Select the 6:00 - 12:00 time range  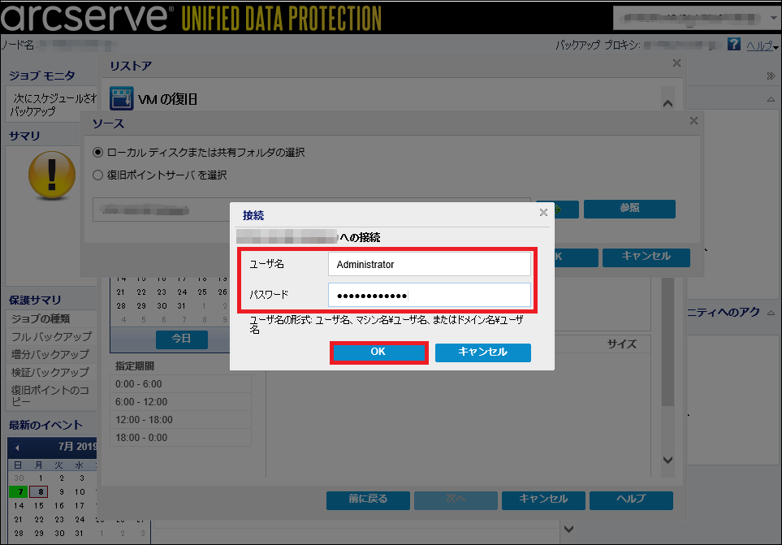[180, 402]
